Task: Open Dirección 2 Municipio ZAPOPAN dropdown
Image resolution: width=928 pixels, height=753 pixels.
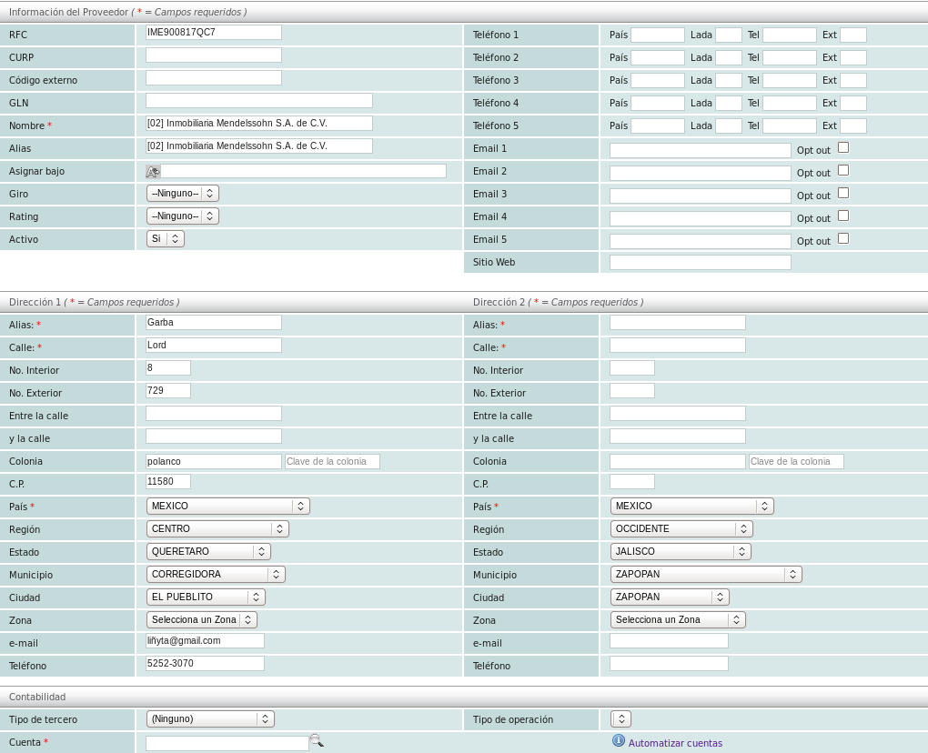Action: [x=706, y=574]
